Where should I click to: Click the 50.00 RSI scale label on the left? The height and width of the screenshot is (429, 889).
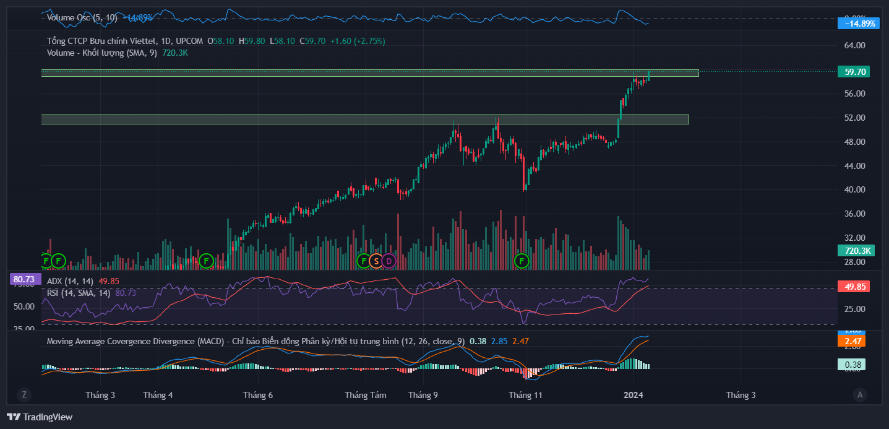point(24,307)
